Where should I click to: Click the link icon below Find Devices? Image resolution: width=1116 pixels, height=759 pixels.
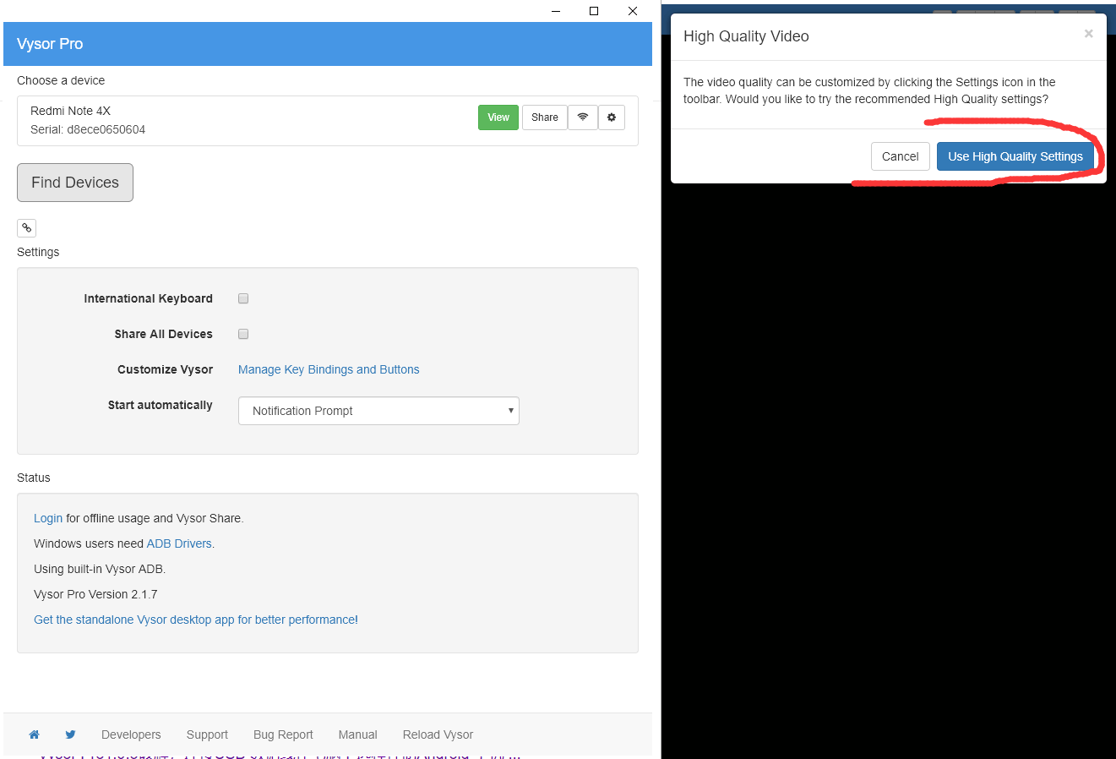click(27, 227)
